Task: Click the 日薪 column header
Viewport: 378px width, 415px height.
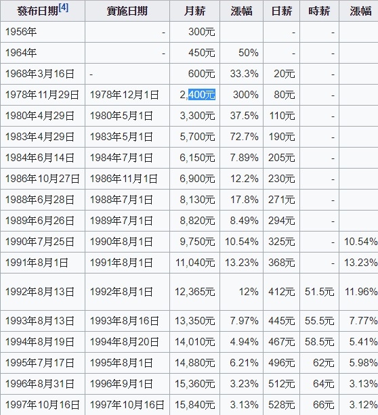Action: coord(282,11)
